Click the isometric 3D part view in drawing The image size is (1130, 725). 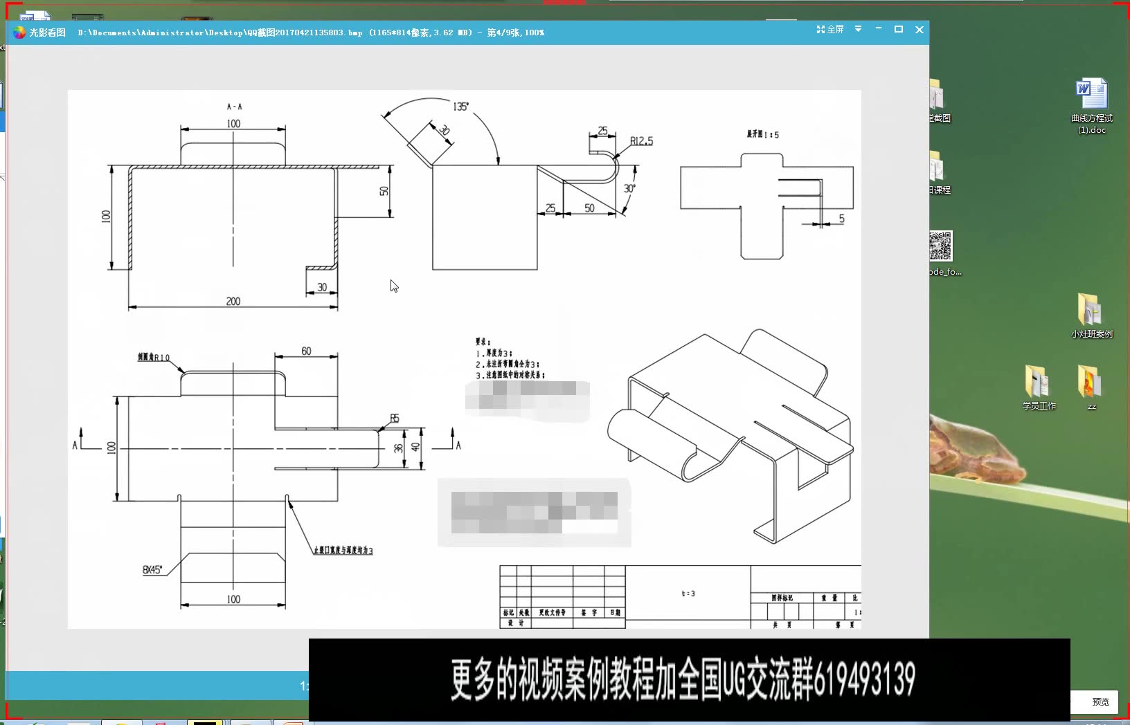tap(730, 436)
